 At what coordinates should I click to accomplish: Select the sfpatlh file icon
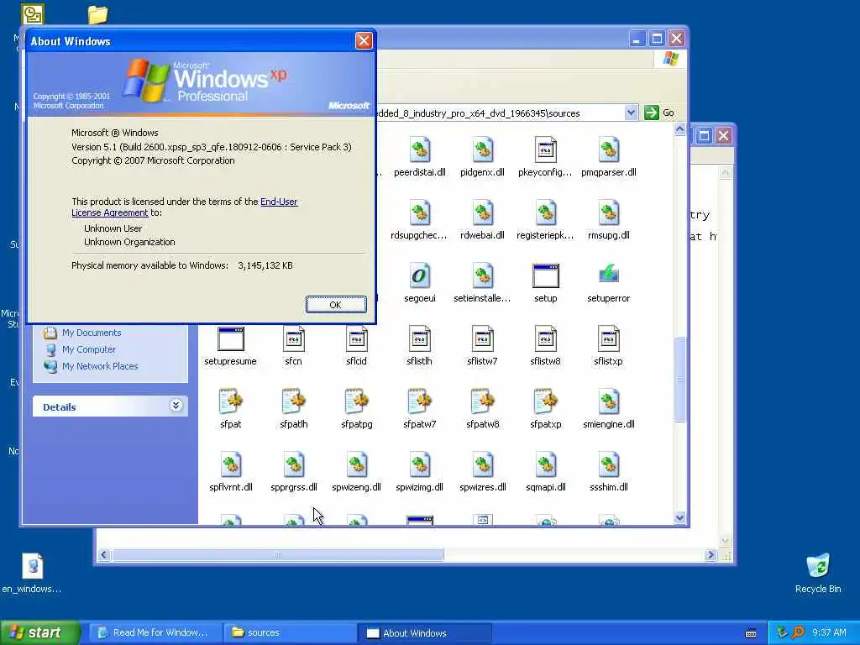coord(293,402)
